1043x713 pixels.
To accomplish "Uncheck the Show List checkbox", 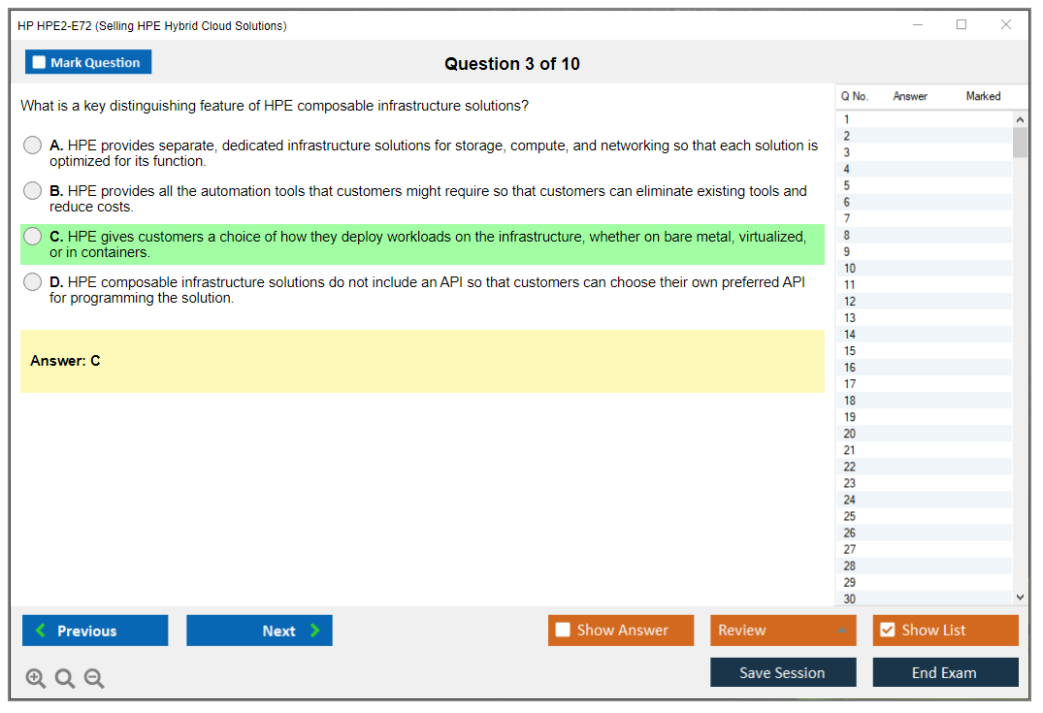I will [x=887, y=631].
